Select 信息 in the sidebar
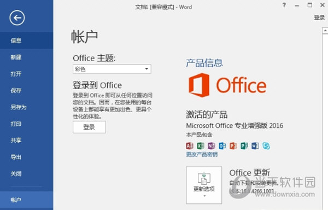Screen dimensions: 328x210 [x=27, y=40]
